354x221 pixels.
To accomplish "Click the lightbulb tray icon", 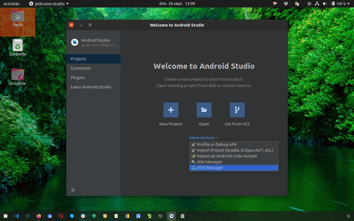I will 275,4.
